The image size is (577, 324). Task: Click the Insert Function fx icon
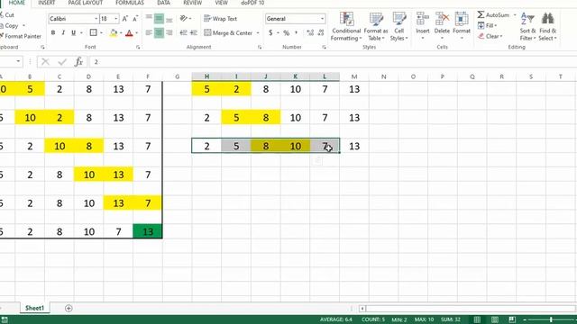click(78, 62)
